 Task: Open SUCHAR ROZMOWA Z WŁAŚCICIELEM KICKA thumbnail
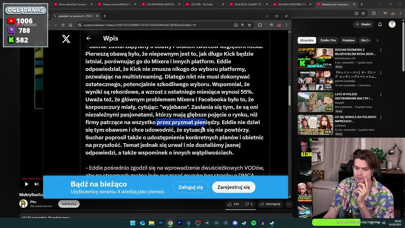pyautogui.click(x=315, y=58)
